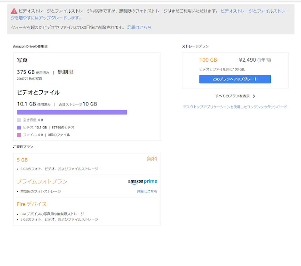Click the 375 GB 使用済み photo usage text
The height and width of the screenshot is (266, 301).
click(33, 72)
